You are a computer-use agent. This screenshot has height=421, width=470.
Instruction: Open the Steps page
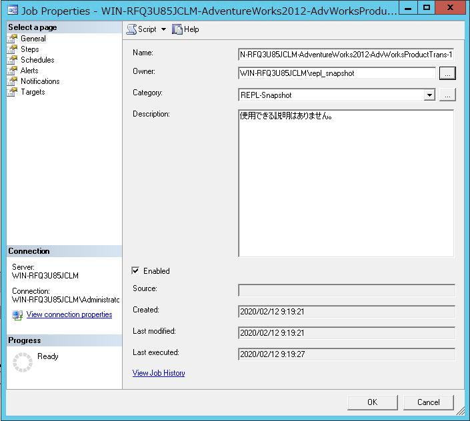(x=30, y=49)
